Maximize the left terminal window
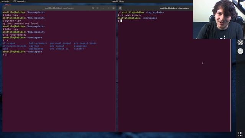 (108, 8)
